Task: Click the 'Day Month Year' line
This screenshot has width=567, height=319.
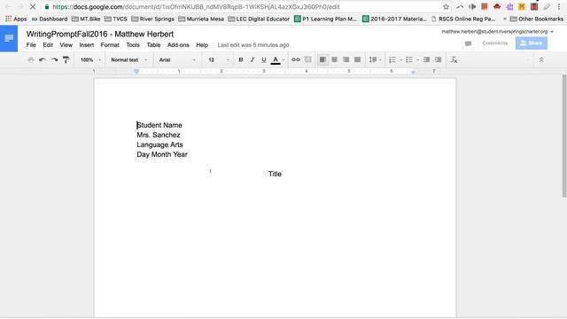Action: [162, 154]
